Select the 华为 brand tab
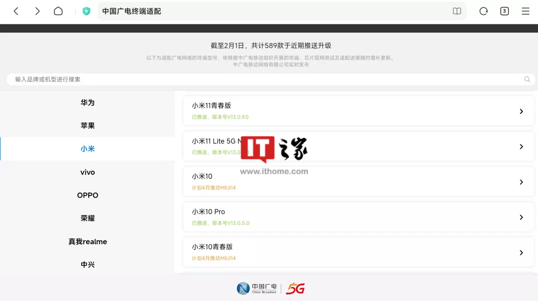Screen dimensions: 538x301 pyautogui.click(x=88, y=102)
